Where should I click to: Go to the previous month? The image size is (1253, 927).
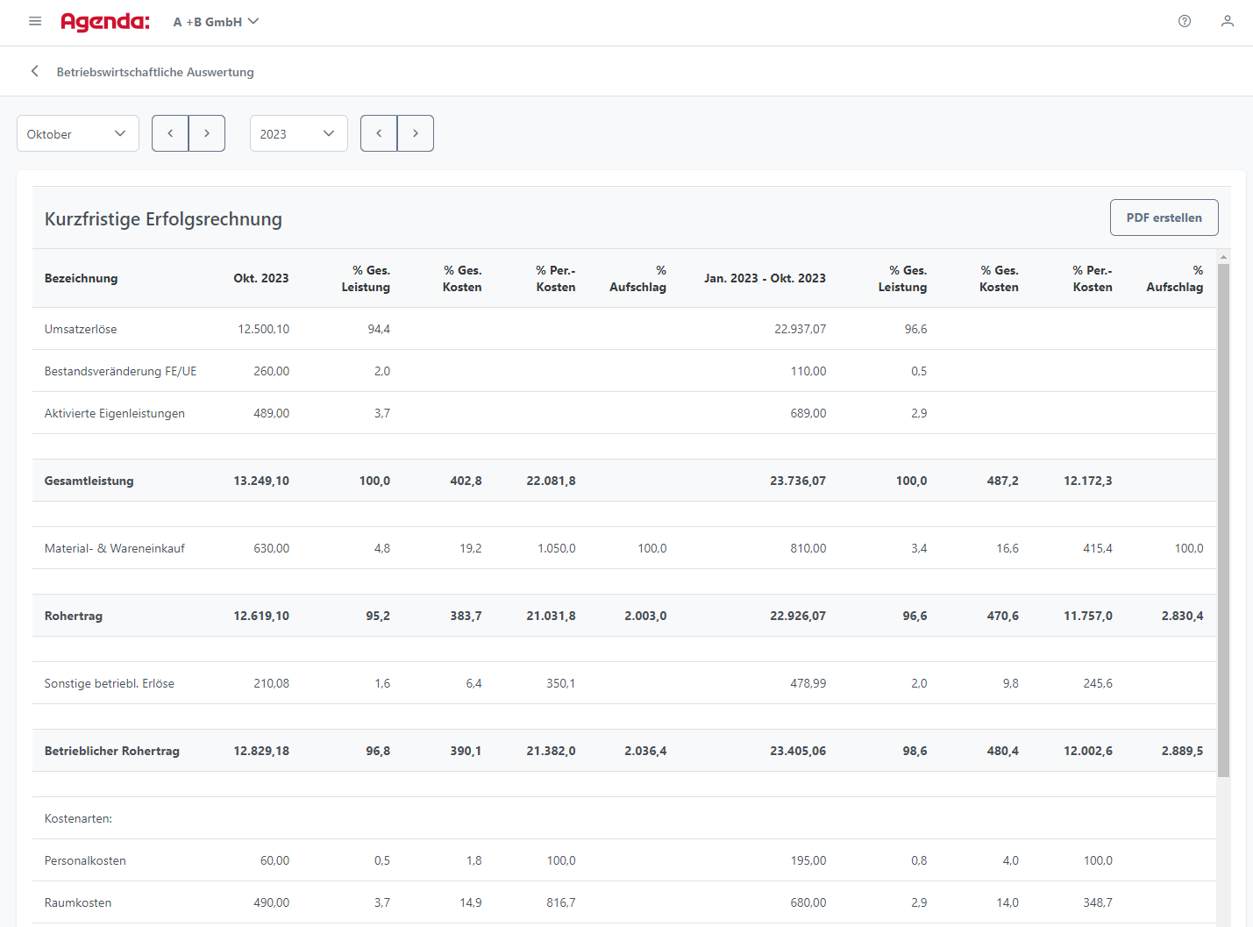coord(170,133)
